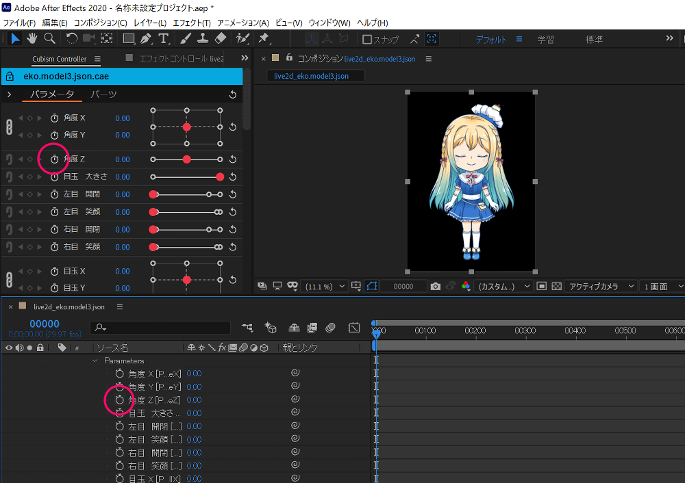Expand the chevron beside パラメータ tab
This screenshot has height=483, width=685.
pyautogui.click(x=9, y=94)
